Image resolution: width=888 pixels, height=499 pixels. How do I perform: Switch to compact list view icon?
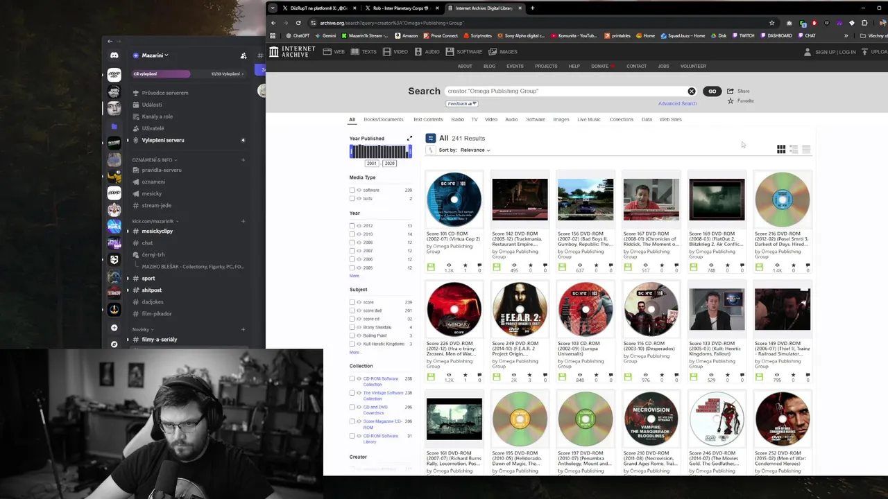pyautogui.click(x=806, y=149)
